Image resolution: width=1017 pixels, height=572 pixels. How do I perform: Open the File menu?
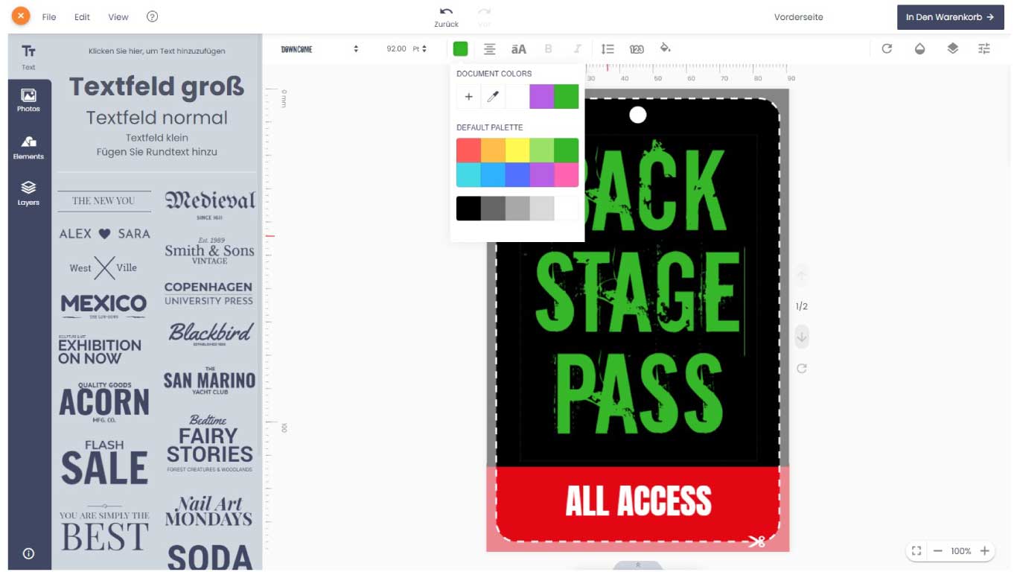[49, 16]
